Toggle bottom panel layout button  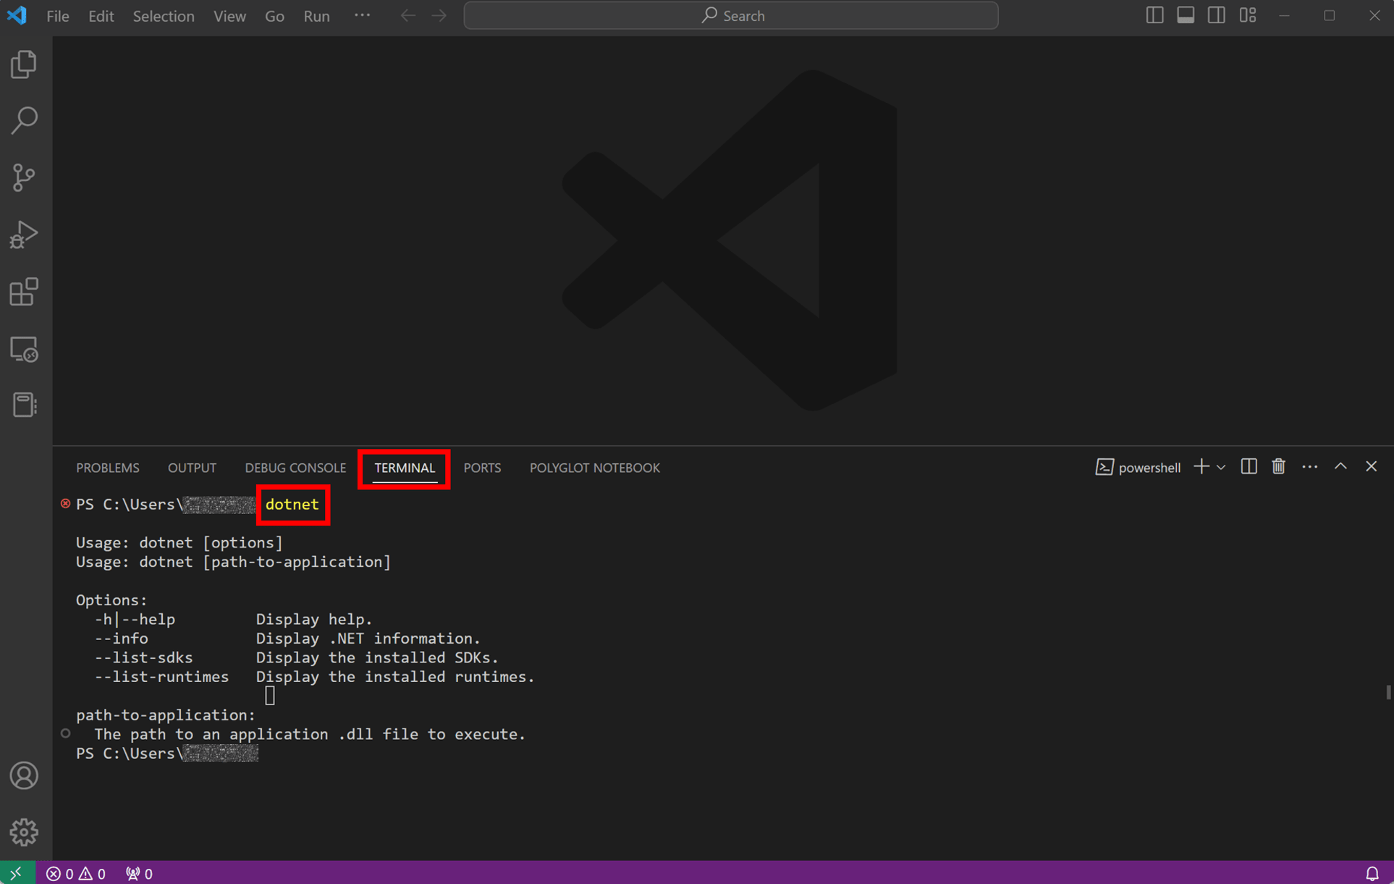(1186, 15)
